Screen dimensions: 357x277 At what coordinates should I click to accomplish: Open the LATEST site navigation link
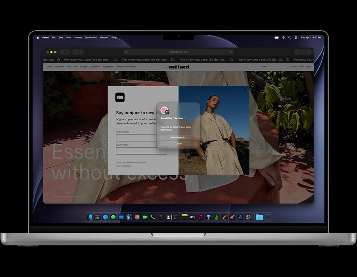50,67
